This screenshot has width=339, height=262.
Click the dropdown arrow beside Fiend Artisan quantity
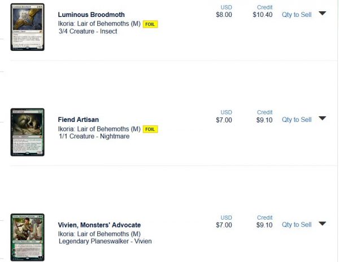click(322, 119)
